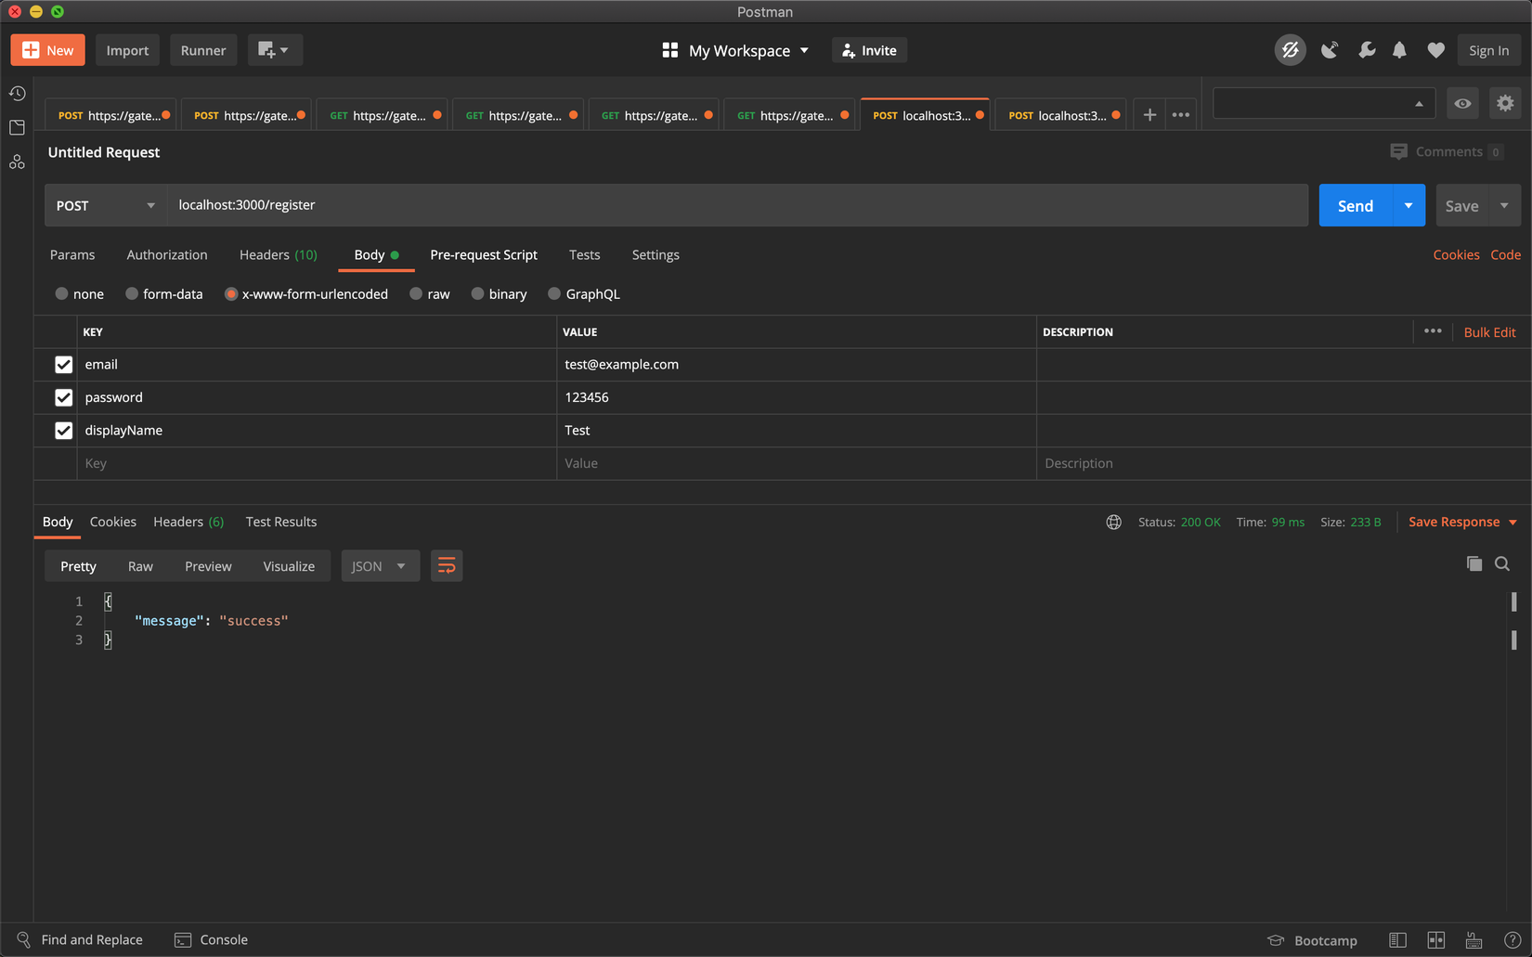Open the environment selector dropdown
1532x957 pixels.
tap(1324, 103)
